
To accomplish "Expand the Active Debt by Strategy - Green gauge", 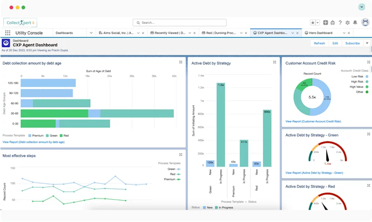I will coord(369,134).
